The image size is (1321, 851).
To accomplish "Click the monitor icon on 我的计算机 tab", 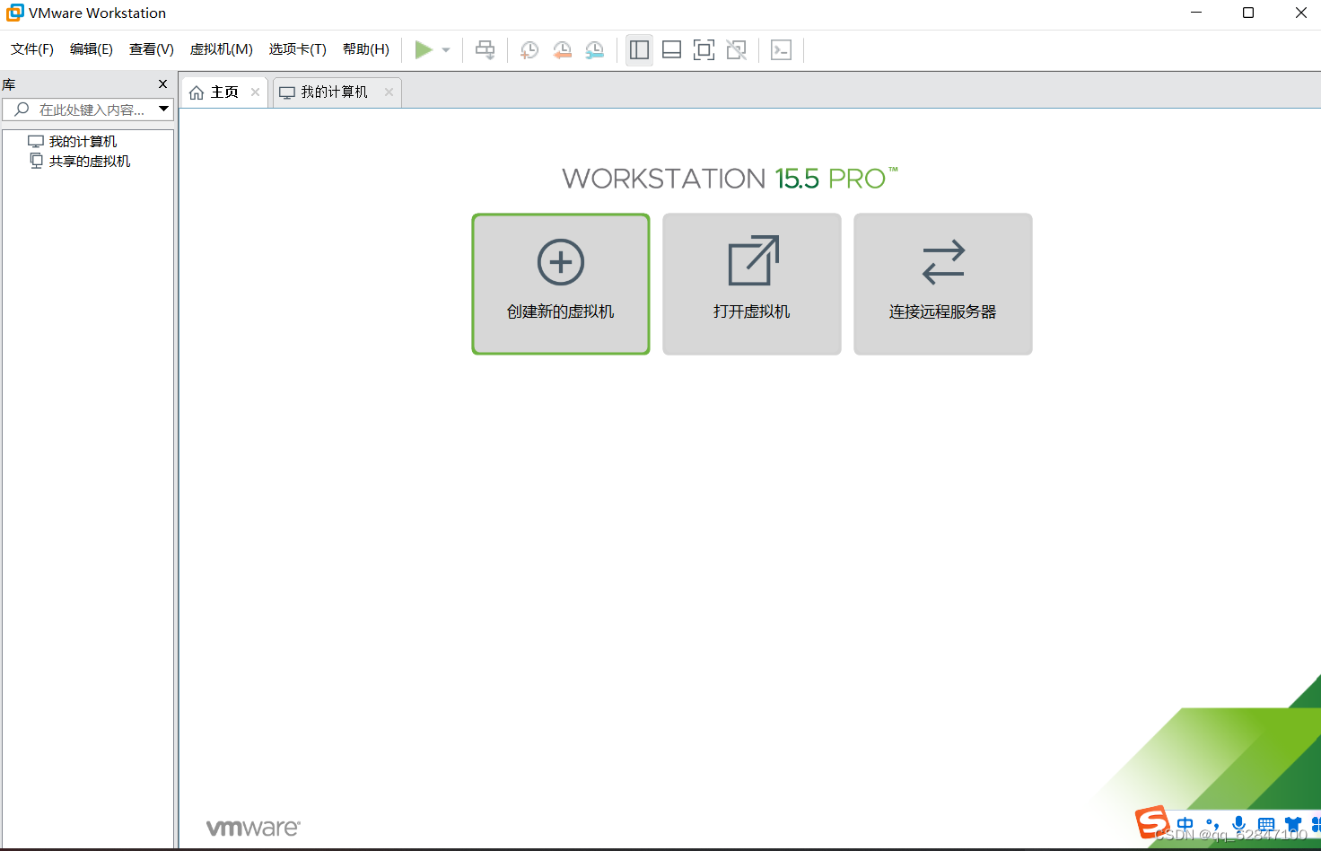I will click(x=287, y=92).
